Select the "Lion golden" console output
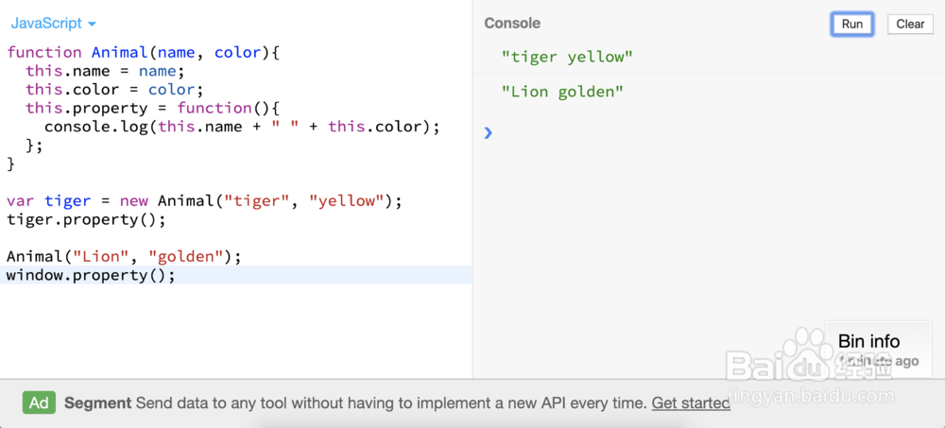This screenshot has height=428, width=945. pyautogui.click(x=563, y=92)
